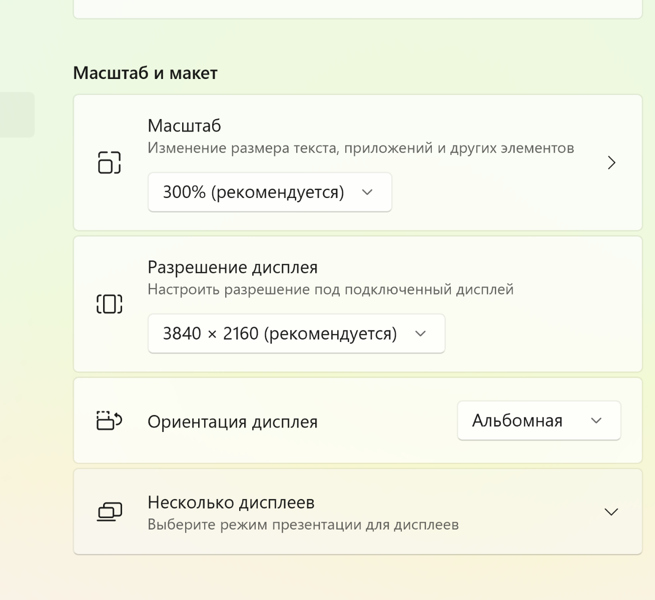Viewport: 655px width, 600px height.
Task: Click the Разрешение дисплея resolution icon
Action: [109, 304]
